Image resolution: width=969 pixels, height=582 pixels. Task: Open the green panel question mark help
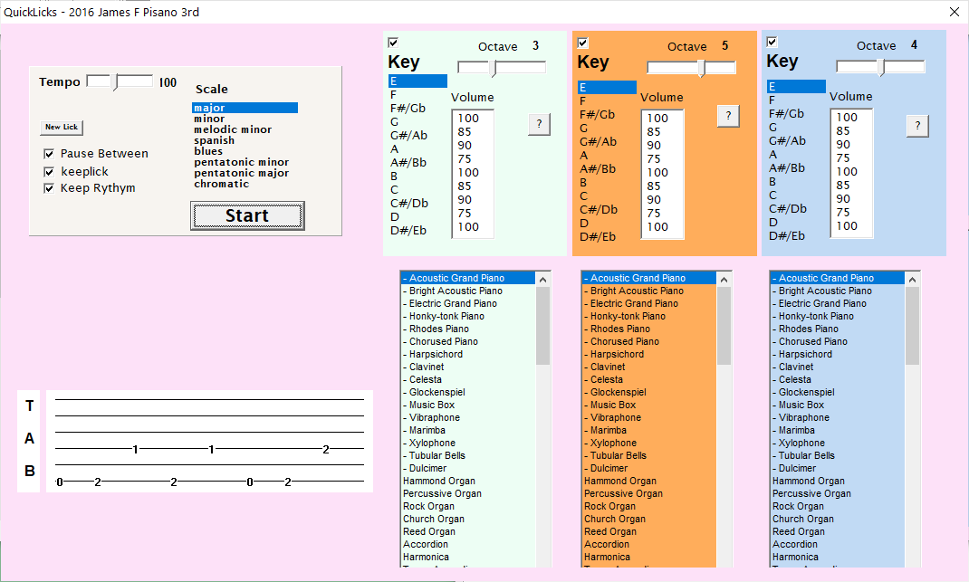click(x=540, y=124)
